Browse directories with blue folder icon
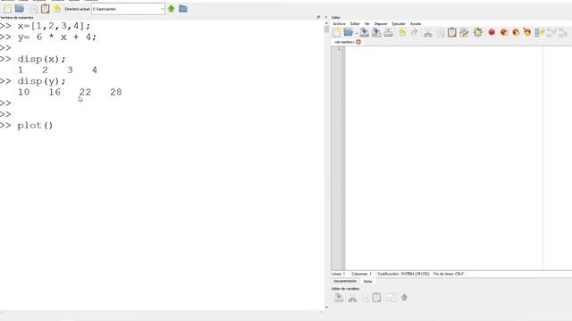 [x=183, y=9]
